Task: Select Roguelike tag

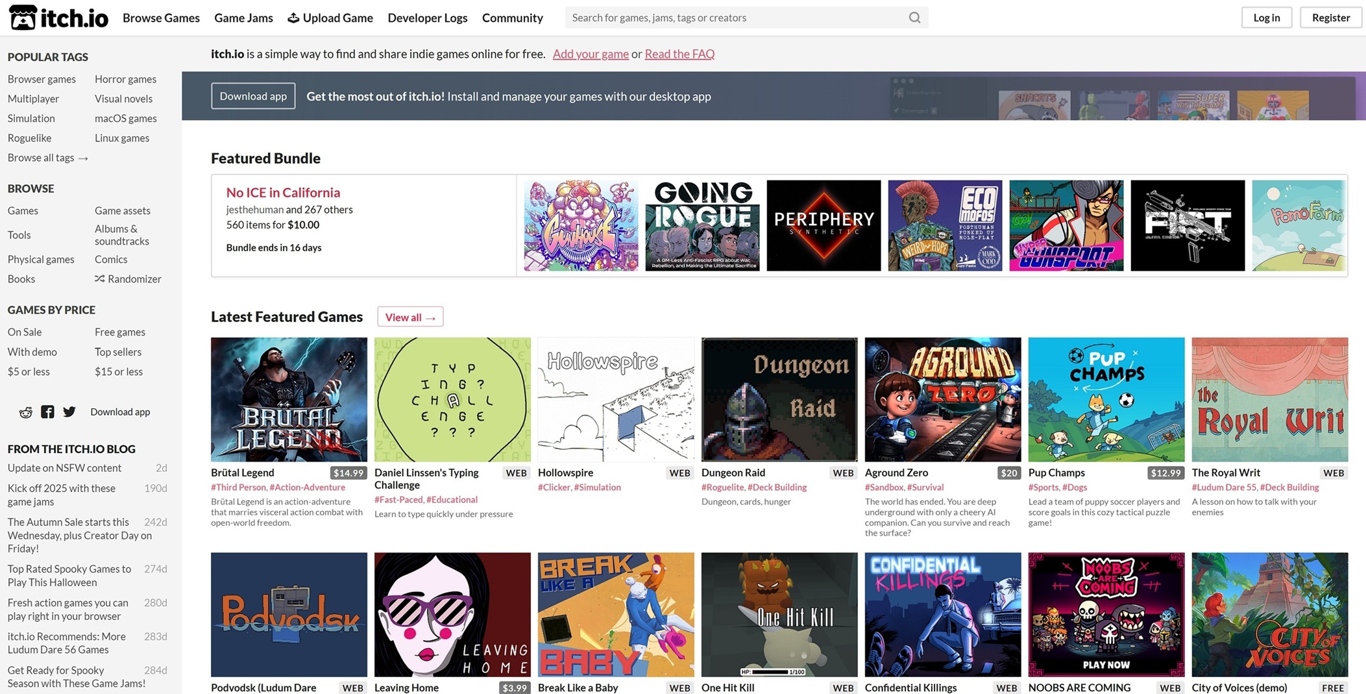Action: 29,138
